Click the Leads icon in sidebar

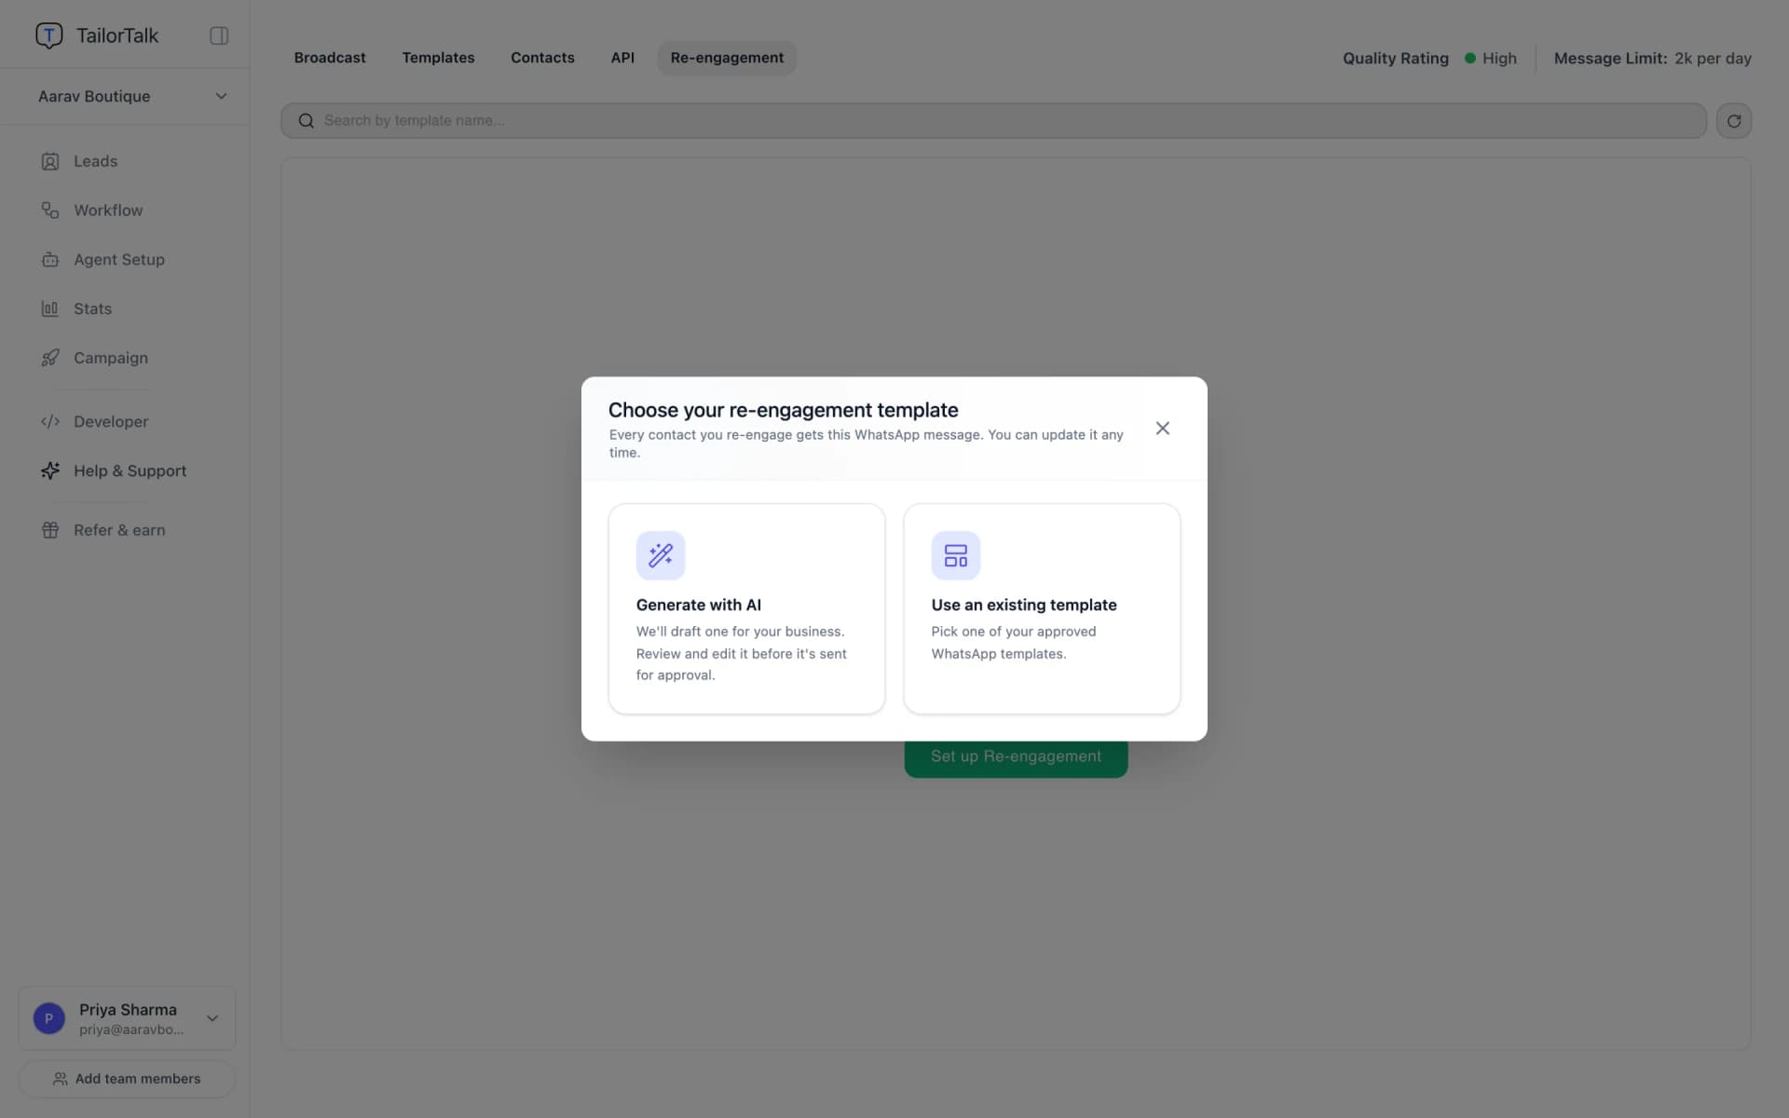(50, 161)
